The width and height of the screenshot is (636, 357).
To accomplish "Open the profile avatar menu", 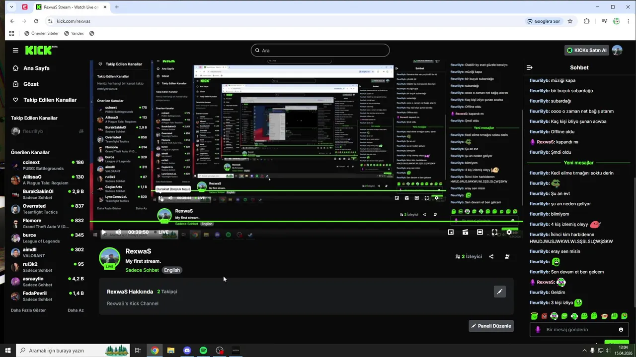I will pyautogui.click(x=617, y=50).
